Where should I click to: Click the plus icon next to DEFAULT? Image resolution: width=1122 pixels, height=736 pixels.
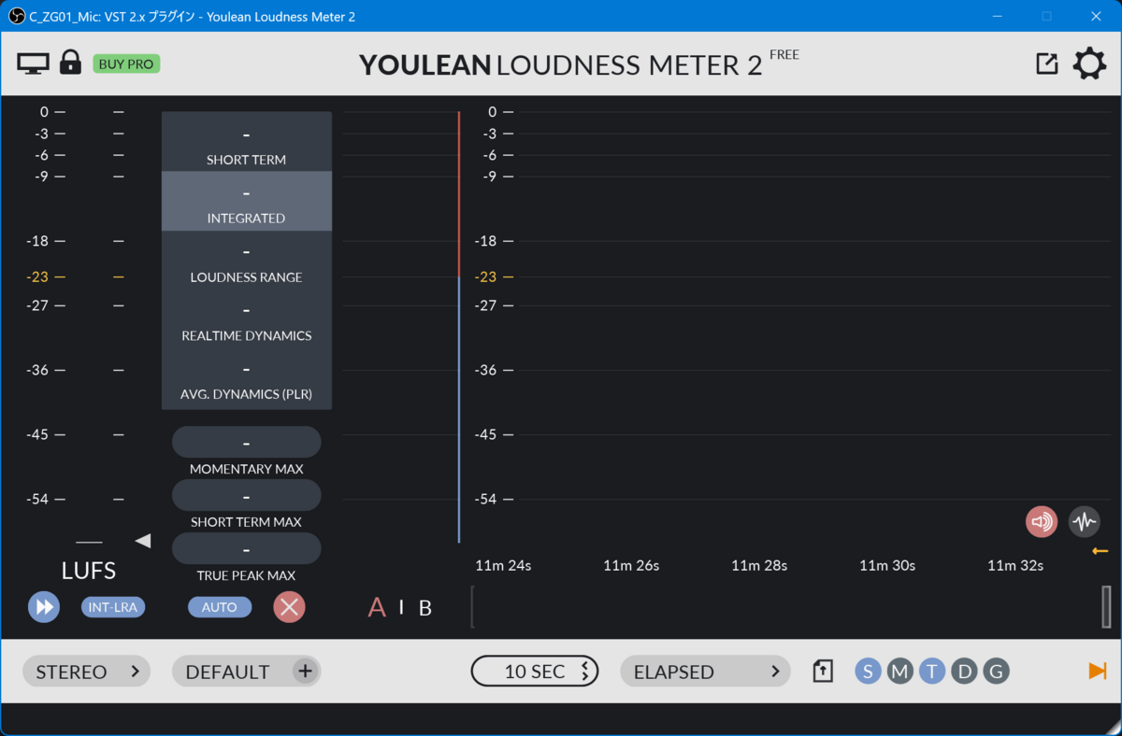[305, 672]
